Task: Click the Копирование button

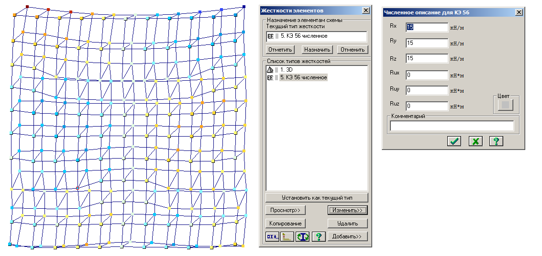Action: [285, 223]
